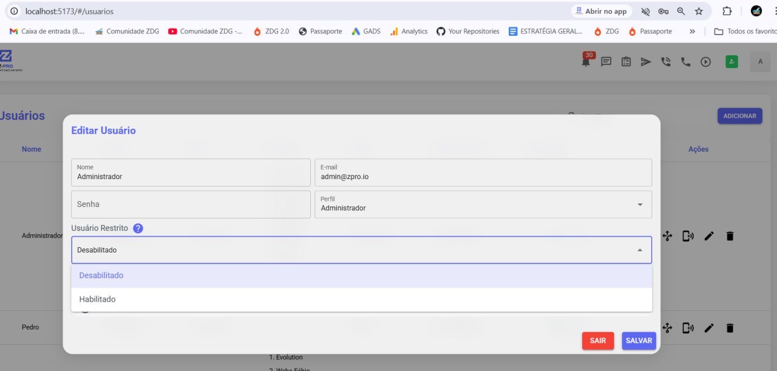The height and width of the screenshot is (371, 777).
Task: Click the red SAIR button
Action: (x=597, y=341)
